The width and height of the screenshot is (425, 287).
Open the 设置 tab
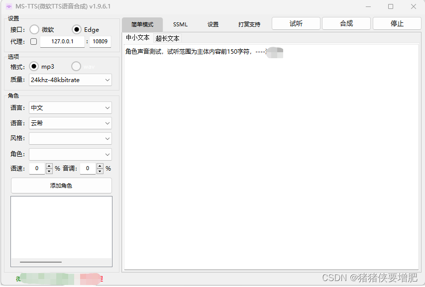[x=213, y=25]
